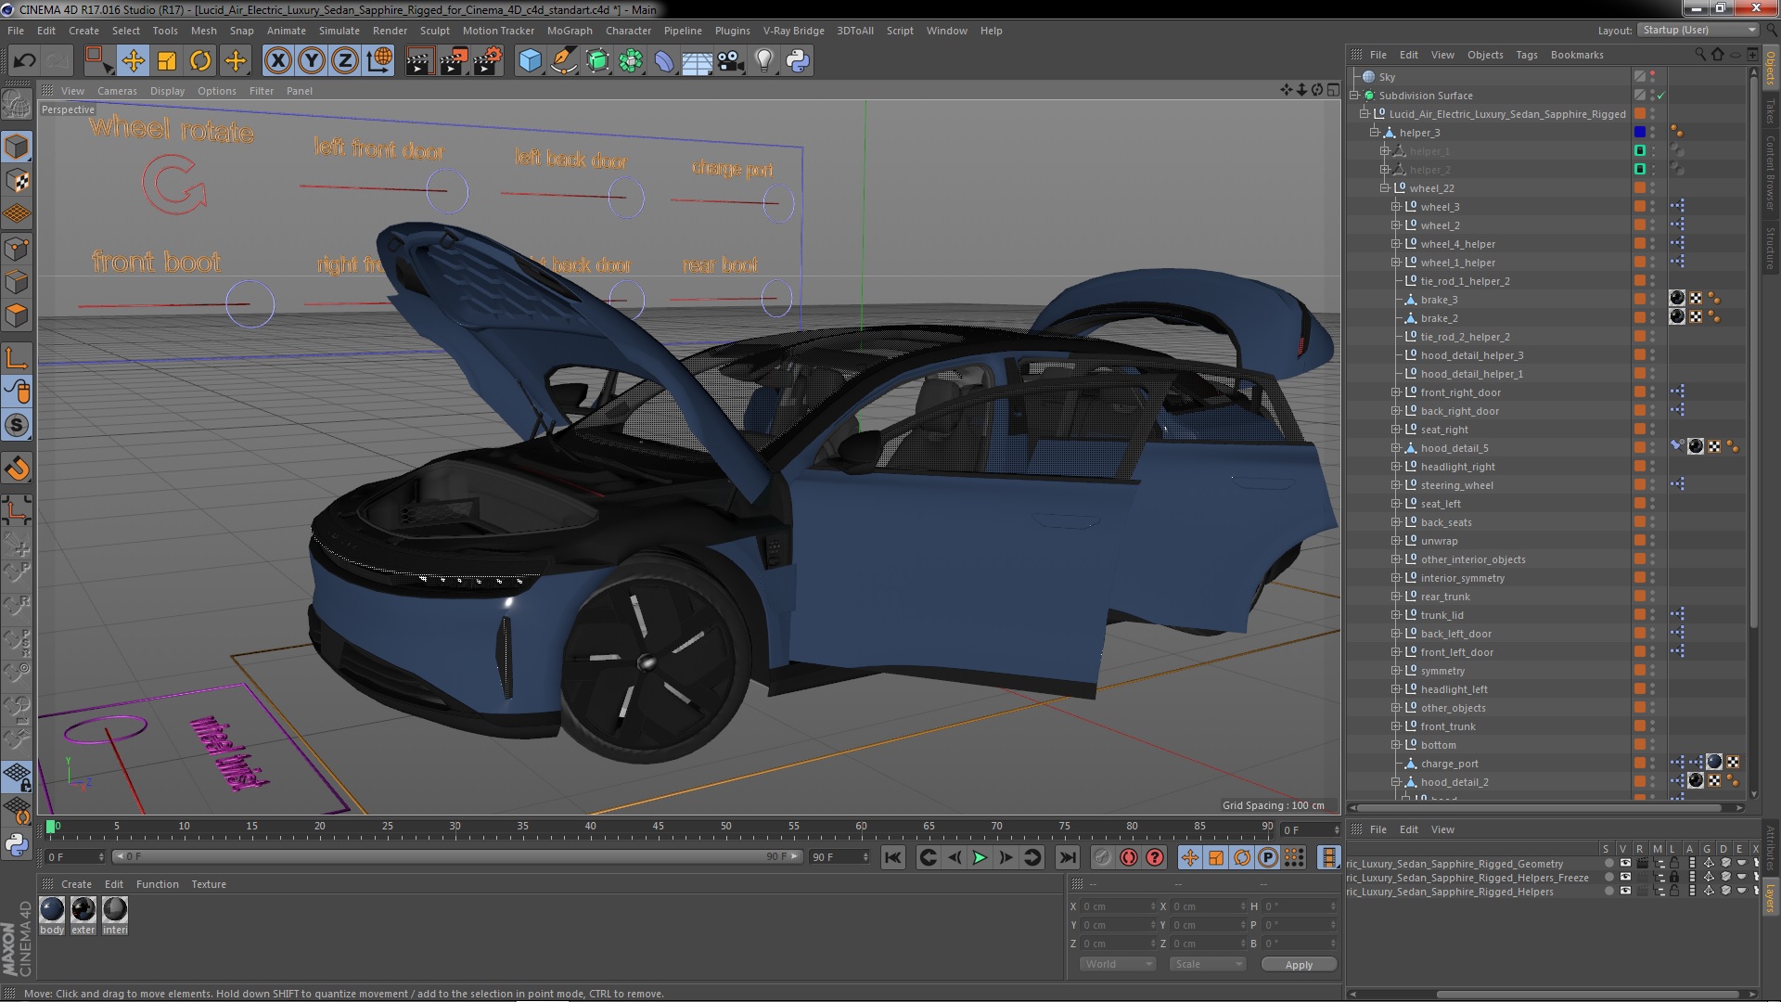Viewport: 1781px width, 1002px height.
Task: Select the body material swatch
Action: 52,915
